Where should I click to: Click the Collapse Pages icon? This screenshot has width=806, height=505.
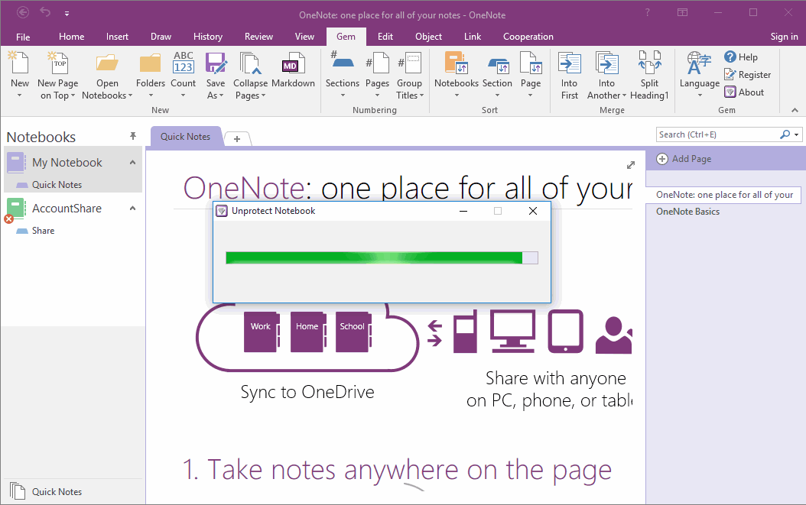(250, 63)
